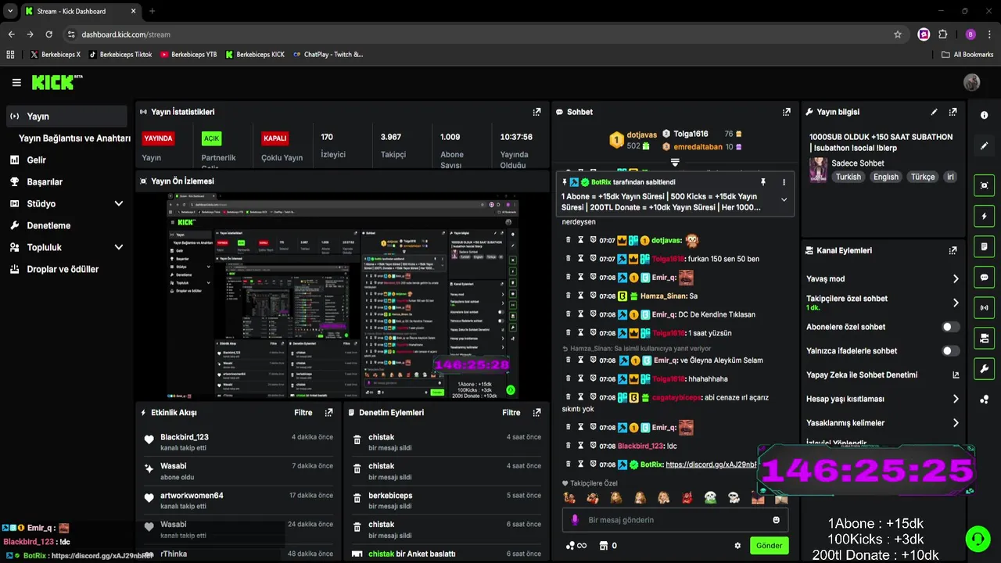
Task: Pop out the Kanal Eylemleri panel
Action: tap(953, 250)
